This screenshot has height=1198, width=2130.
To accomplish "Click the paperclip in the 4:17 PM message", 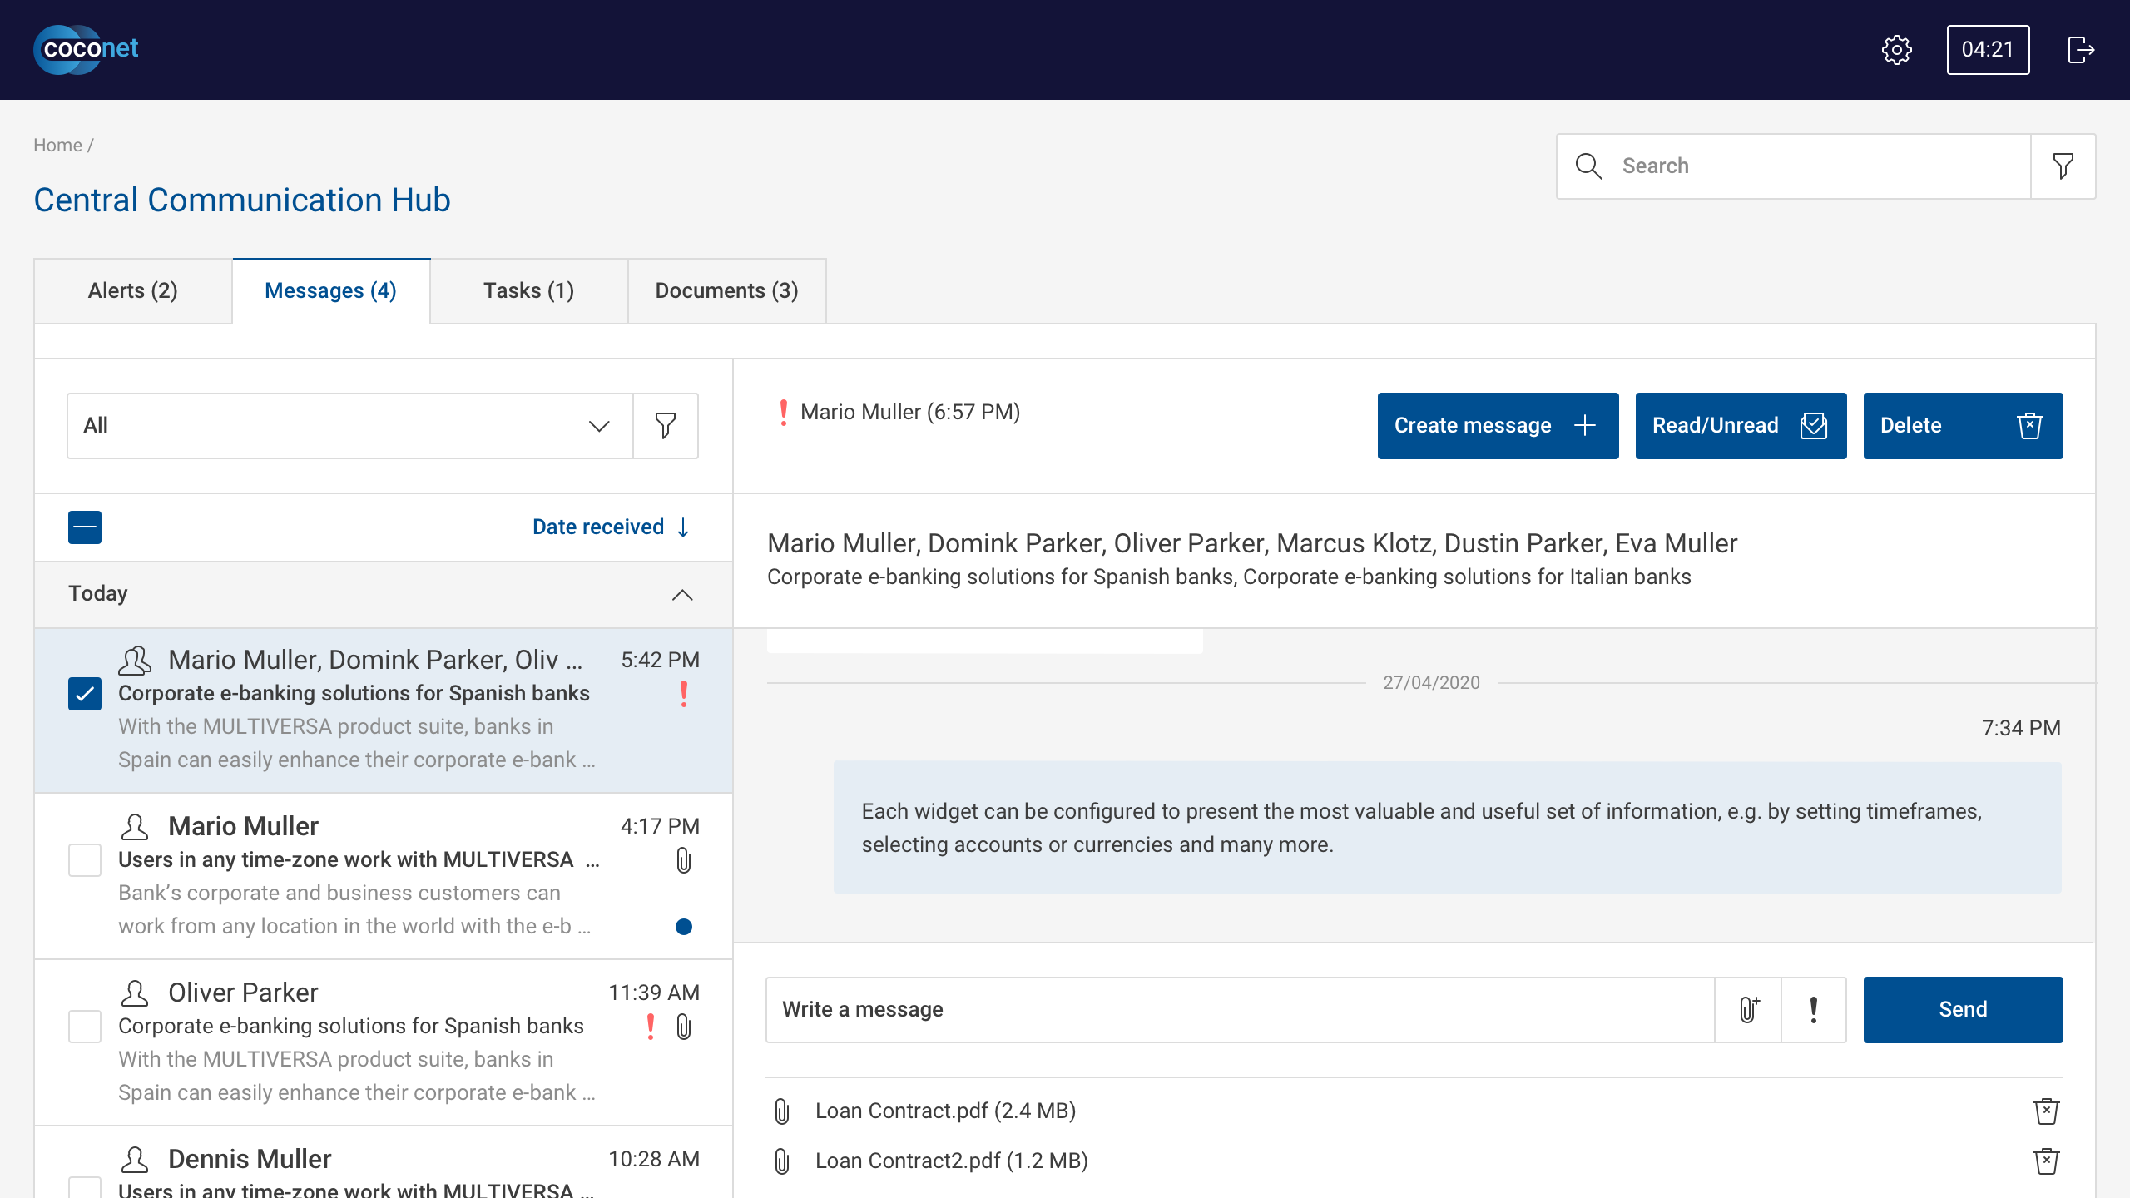I will click(684, 860).
